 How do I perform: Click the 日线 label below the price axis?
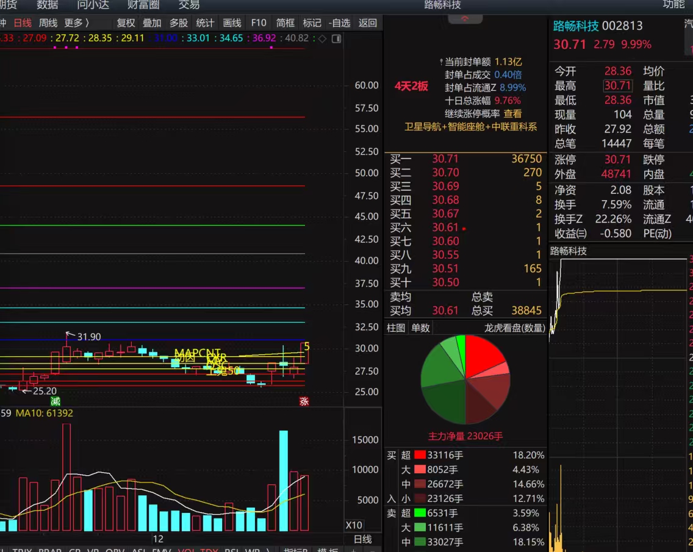pyautogui.click(x=363, y=539)
